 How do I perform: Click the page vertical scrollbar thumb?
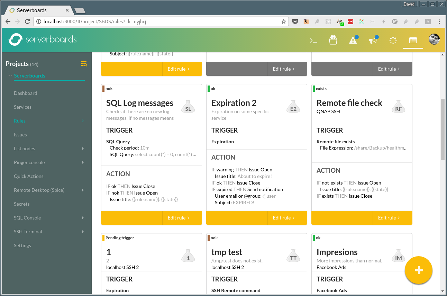[x=443, y=129]
